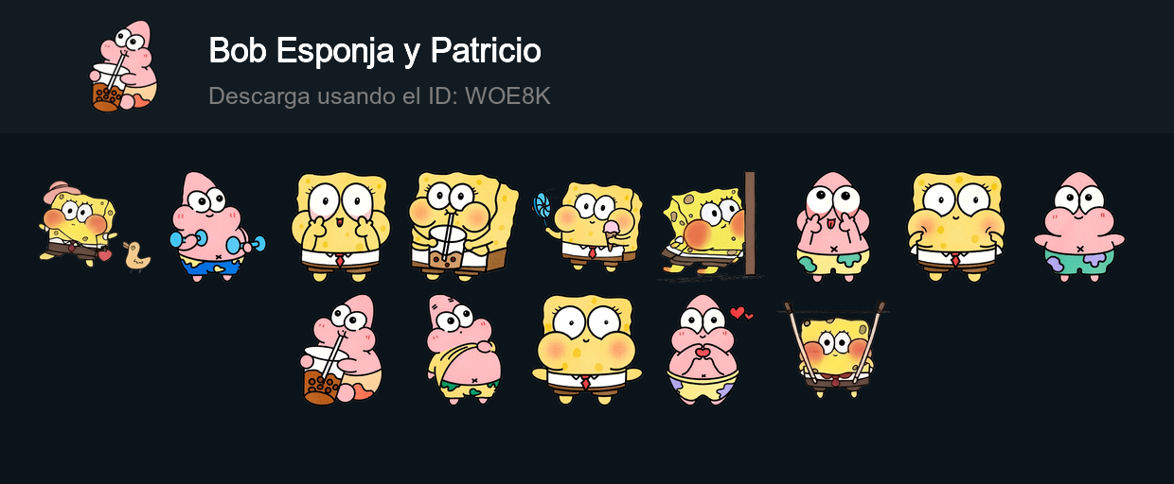Select blushing SpongeBob holding cheeks sticker
1174x484 pixels.
955,227
